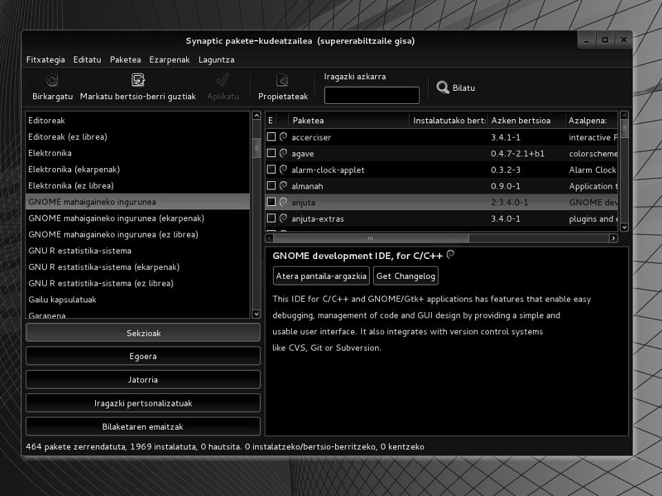The height and width of the screenshot is (496, 662).
Task: Mark the almanah package checkbox
Action: (272, 185)
